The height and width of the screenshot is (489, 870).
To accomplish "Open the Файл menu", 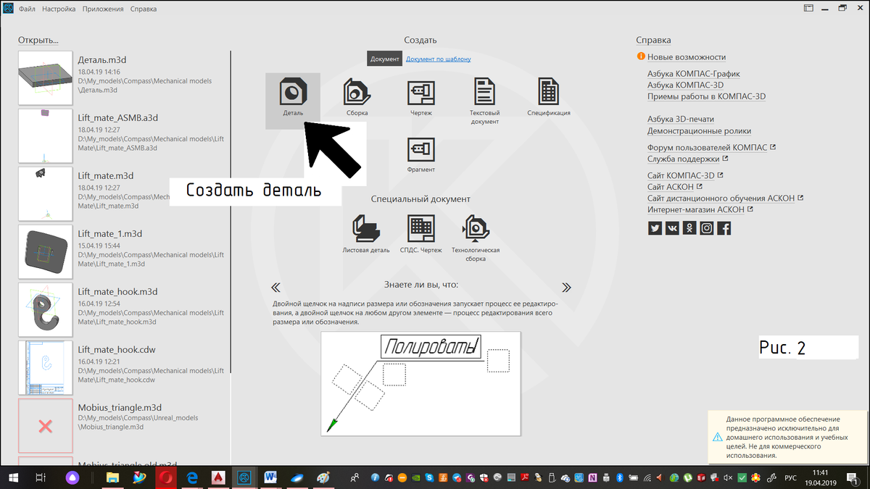I will coord(28,9).
